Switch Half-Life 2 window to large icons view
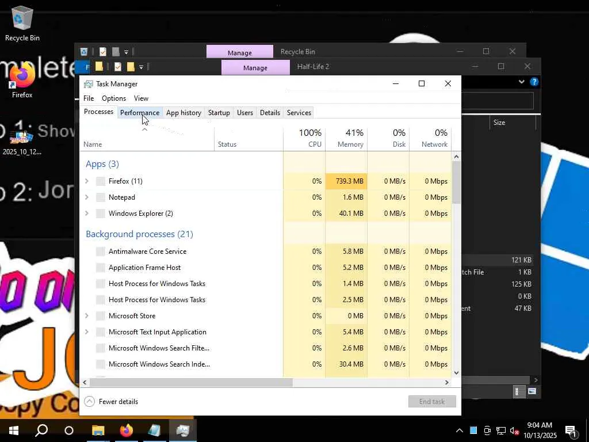The width and height of the screenshot is (589, 442). (532, 391)
